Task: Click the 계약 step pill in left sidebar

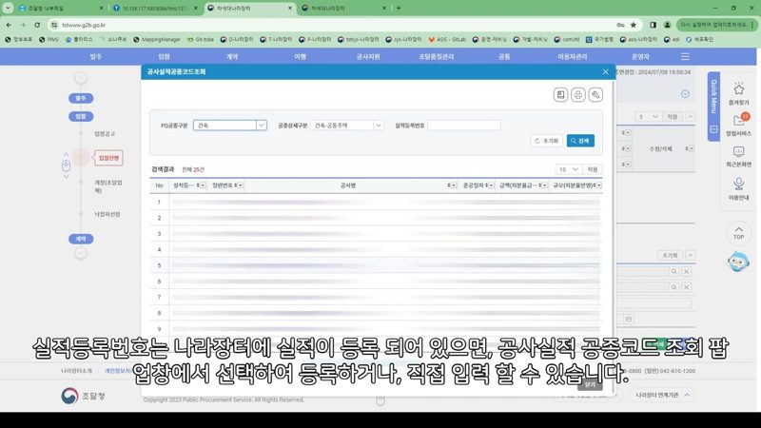Action: coord(81,239)
